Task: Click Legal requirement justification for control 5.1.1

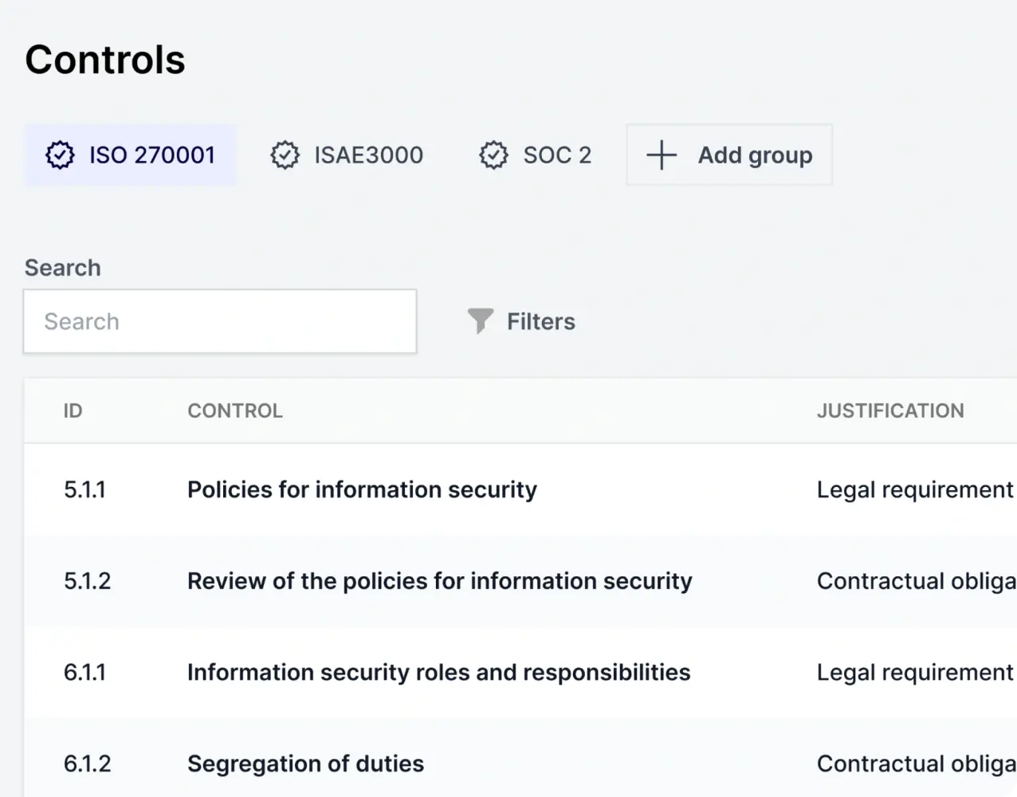Action: [x=914, y=489]
